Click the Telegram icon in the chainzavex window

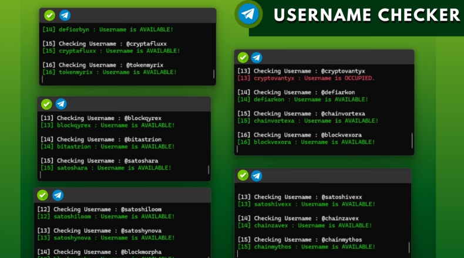click(257, 175)
